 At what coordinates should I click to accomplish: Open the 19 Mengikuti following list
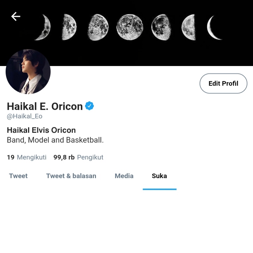click(27, 157)
